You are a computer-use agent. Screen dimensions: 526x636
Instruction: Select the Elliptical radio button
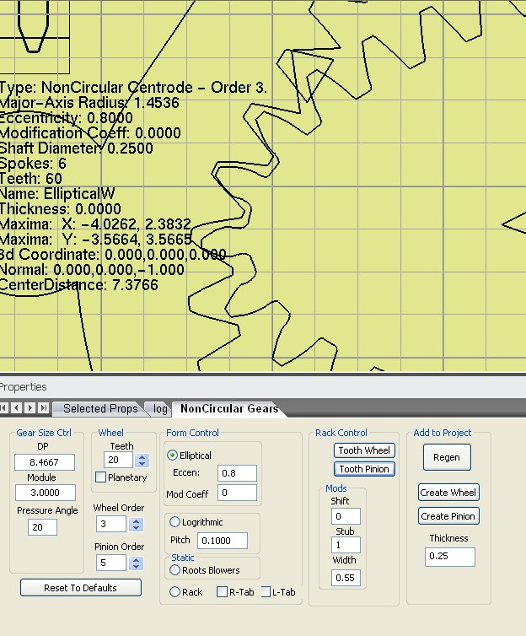173,455
